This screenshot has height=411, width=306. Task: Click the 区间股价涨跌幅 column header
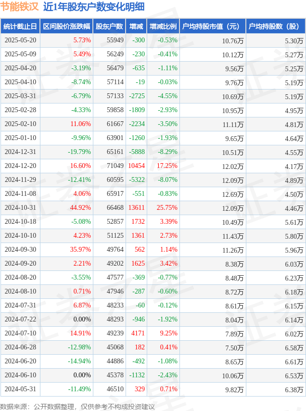pyautogui.click(x=66, y=26)
